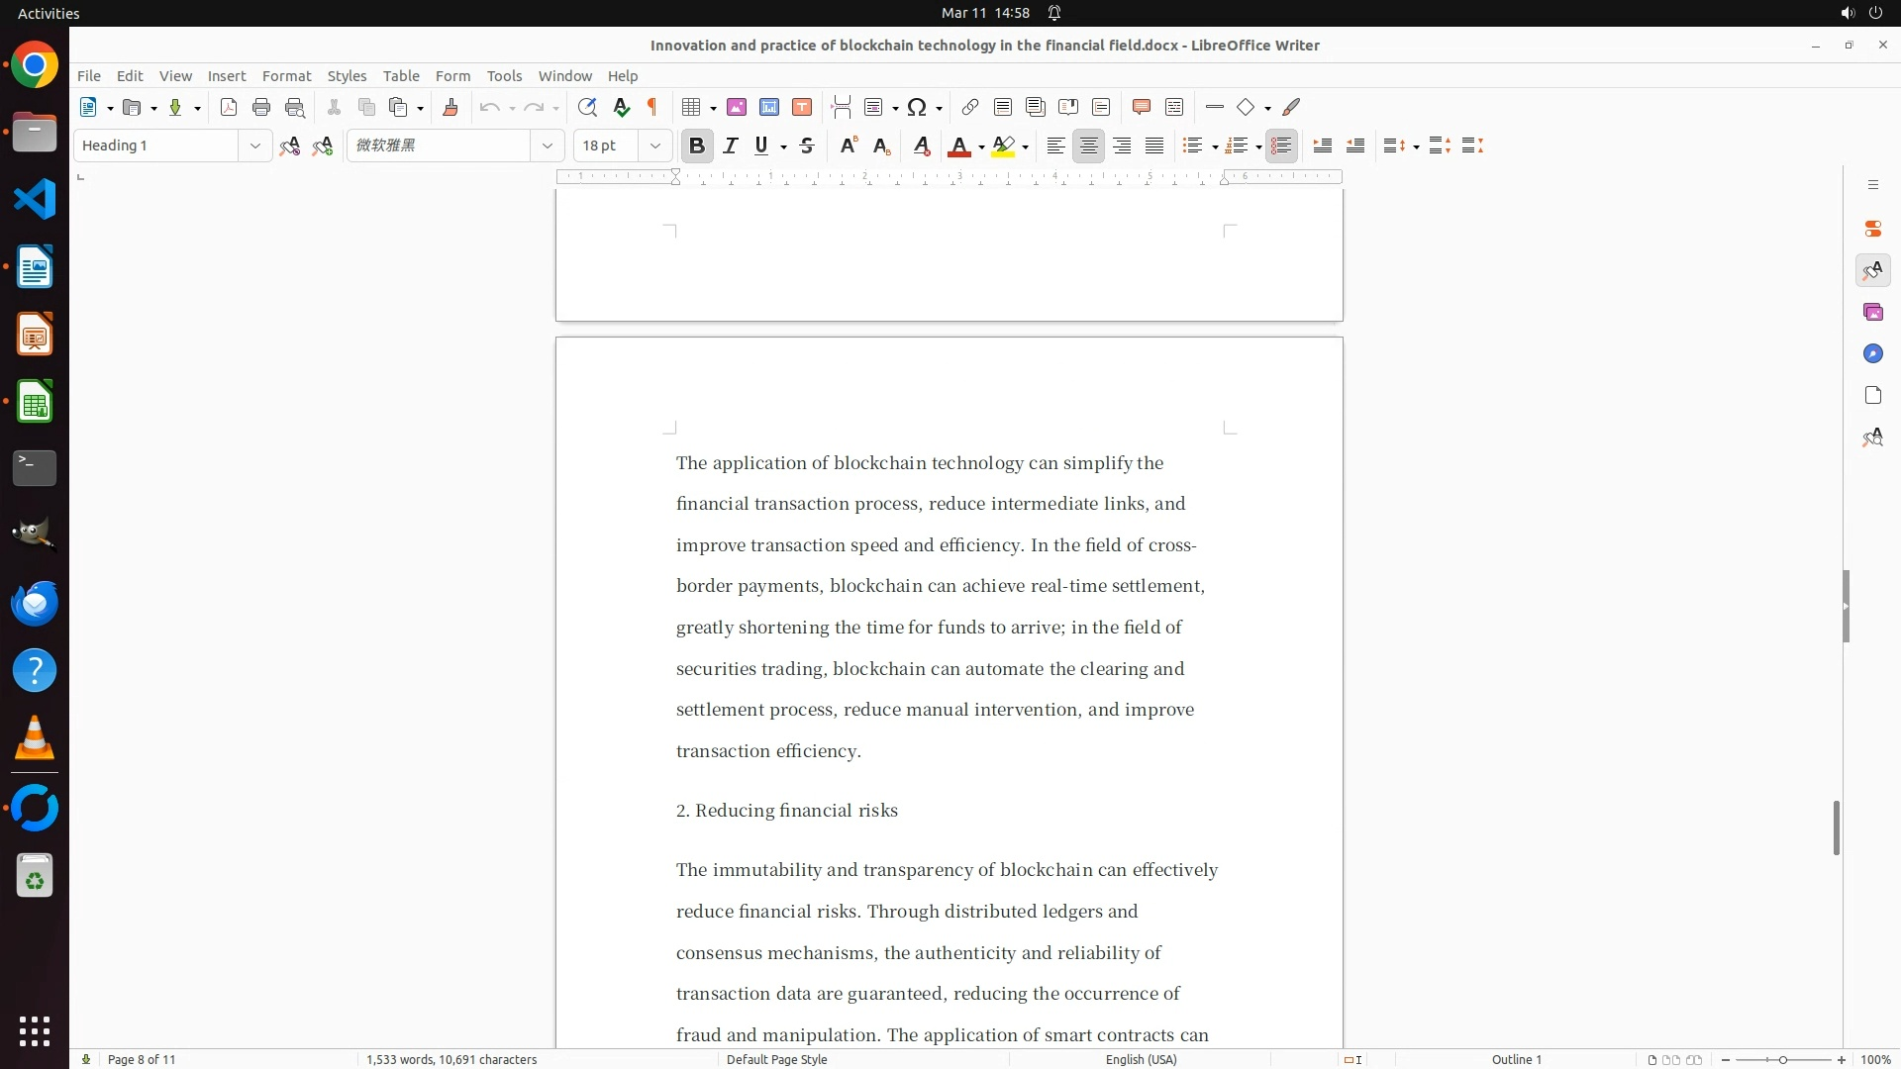
Task: Expand paragraph style Heading 1 dropdown
Action: point(254,146)
